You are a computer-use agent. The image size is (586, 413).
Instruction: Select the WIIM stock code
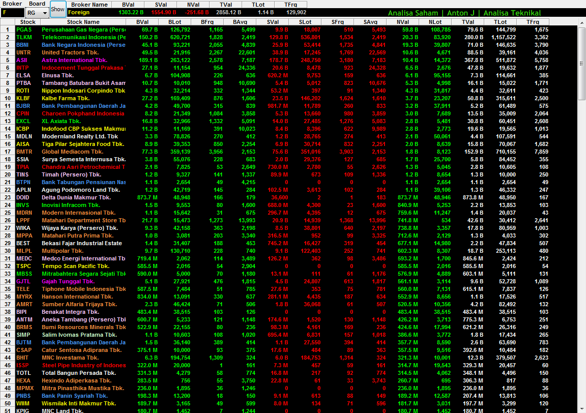pos(23,404)
